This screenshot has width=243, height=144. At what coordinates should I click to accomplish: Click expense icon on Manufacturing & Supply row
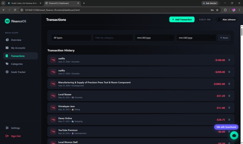pyautogui.click(x=53, y=84)
